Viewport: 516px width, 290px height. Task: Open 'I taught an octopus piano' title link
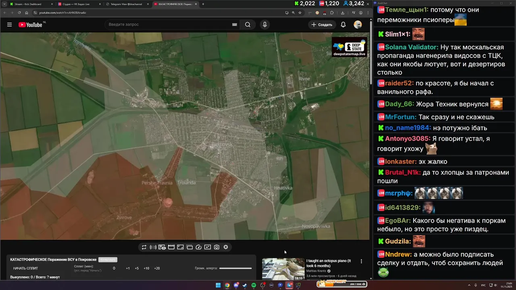329,263
